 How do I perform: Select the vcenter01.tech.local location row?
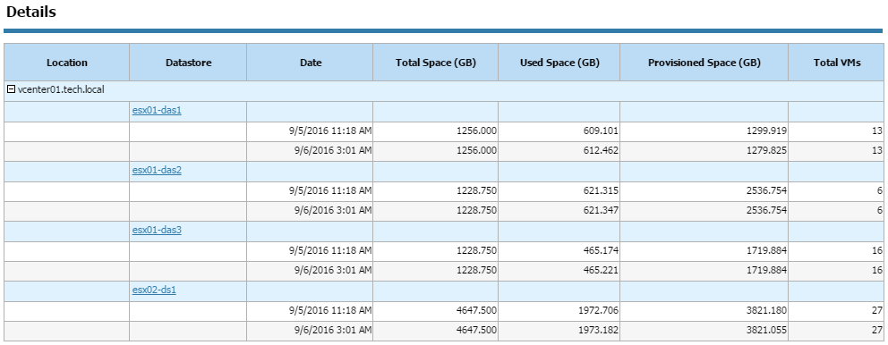pyautogui.click(x=444, y=90)
